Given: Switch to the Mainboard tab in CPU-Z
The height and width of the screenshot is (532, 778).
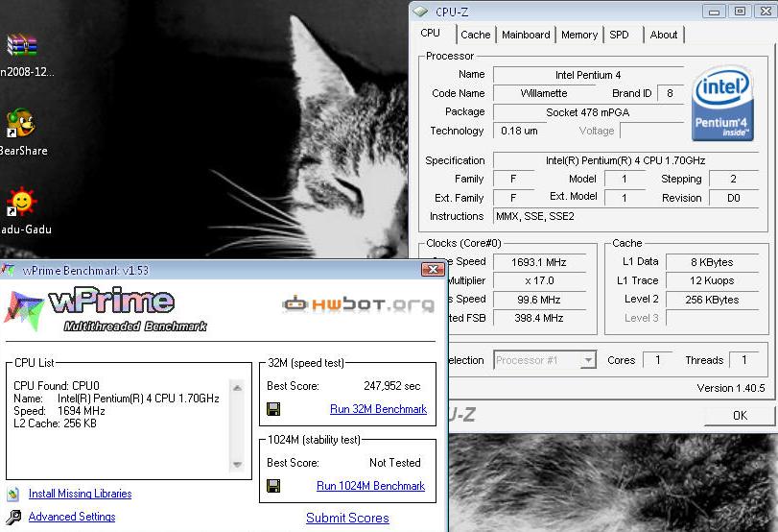Looking at the screenshot, I should (526, 35).
